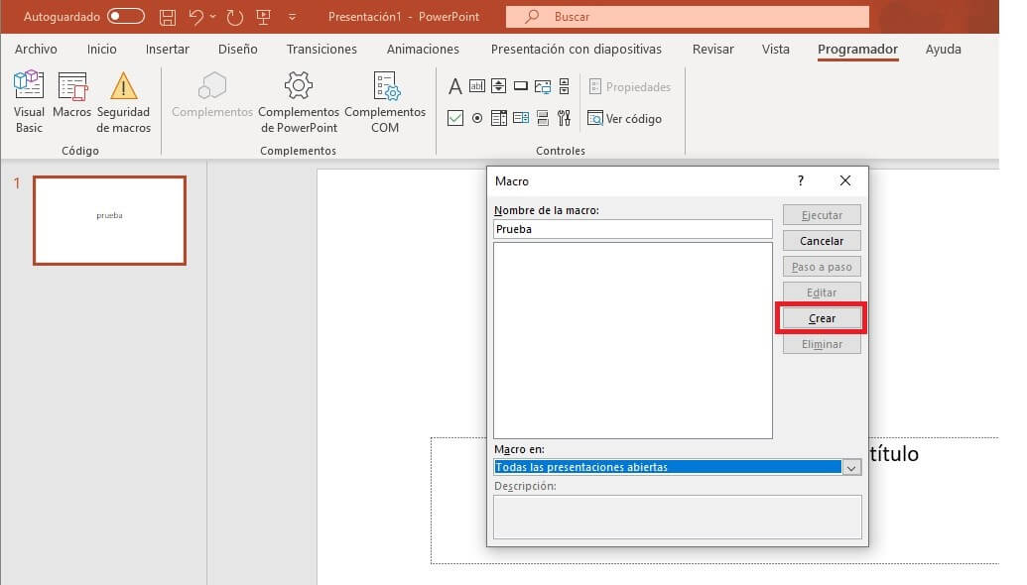Switch to the Revisar tab

pos(712,49)
